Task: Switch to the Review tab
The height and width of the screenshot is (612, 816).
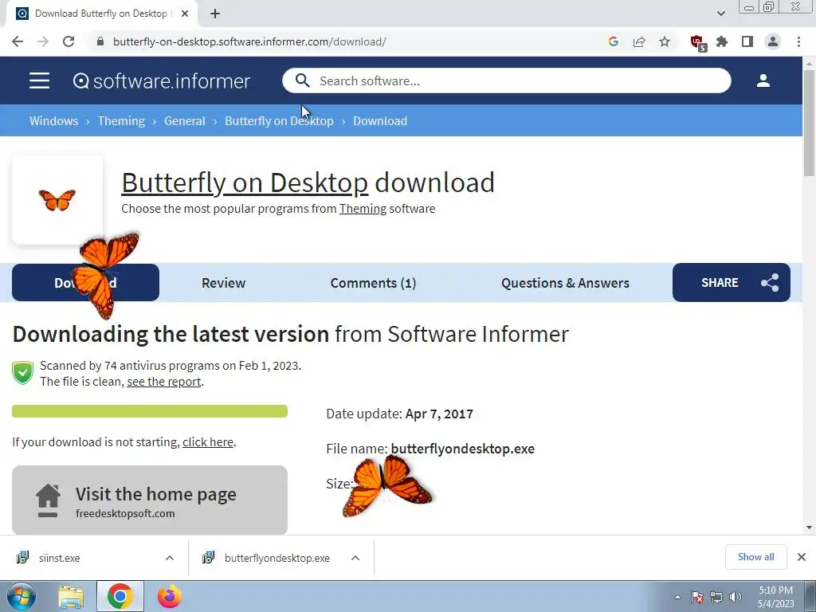Action: tap(223, 283)
